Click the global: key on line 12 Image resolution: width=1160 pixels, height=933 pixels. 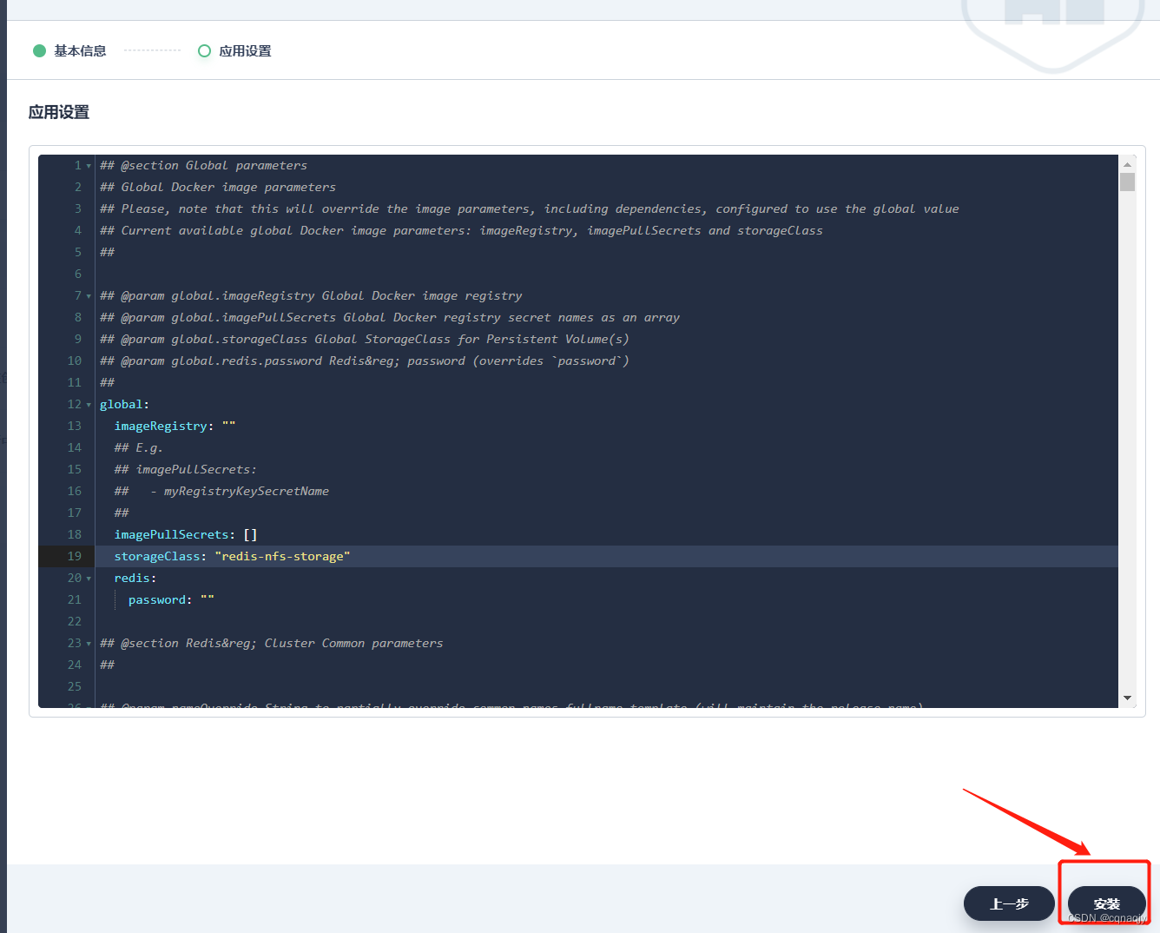pos(124,404)
